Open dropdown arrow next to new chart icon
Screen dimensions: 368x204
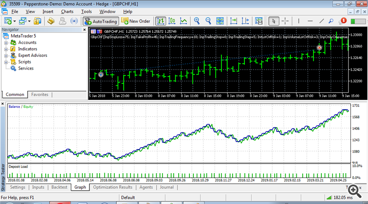click(x=15, y=21)
